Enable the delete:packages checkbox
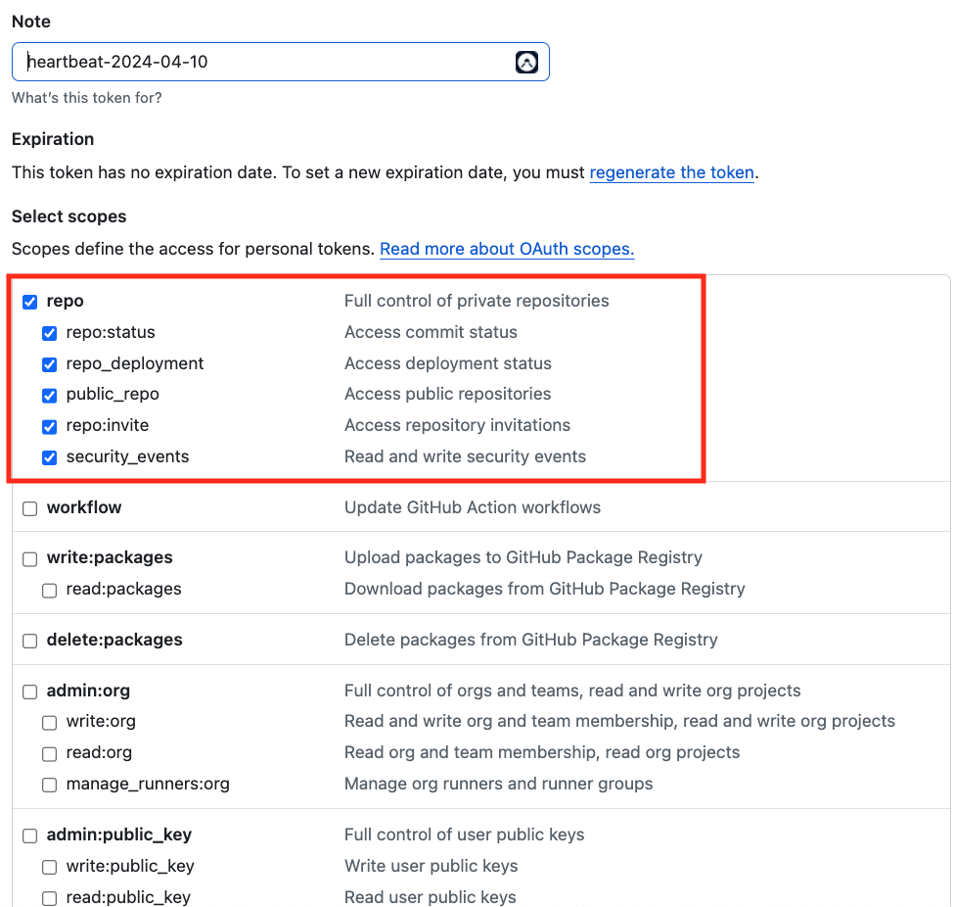 pyautogui.click(x=30, y=641)
